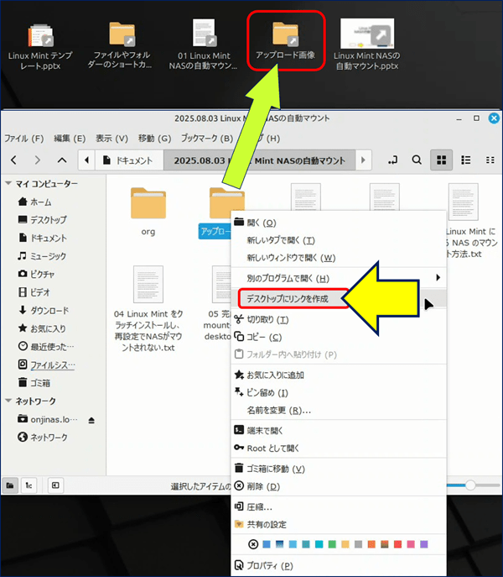The height and width of the screenshot is (577, 503).
Task: Open the 編集 (E) menu
Action: (x=70, y=139)
